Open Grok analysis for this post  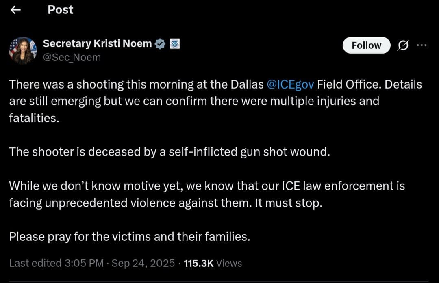click(x=403, y=45)
